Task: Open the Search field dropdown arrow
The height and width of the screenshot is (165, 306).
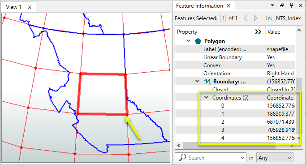Action: 242,157
